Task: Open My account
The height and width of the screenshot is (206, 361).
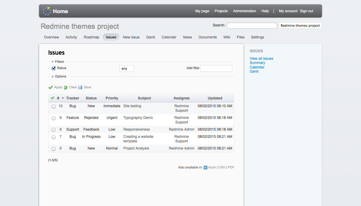Action: [288, 11]
